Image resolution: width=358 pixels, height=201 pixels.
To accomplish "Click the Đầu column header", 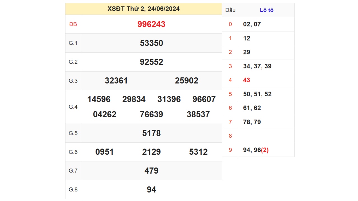I will [230, 10].
